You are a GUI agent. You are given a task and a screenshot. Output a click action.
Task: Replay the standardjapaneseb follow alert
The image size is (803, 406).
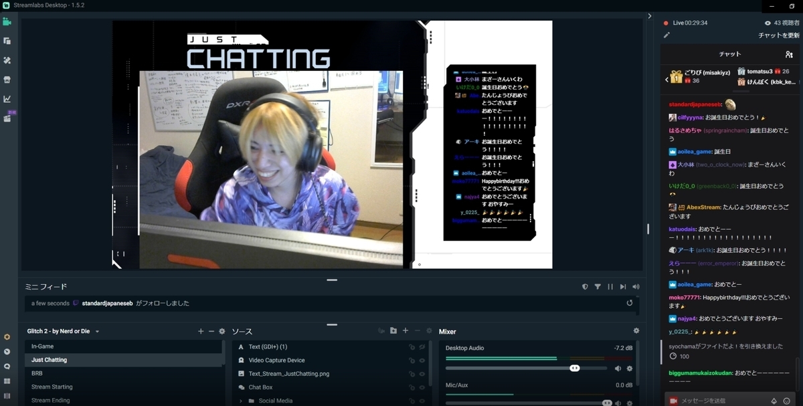[630, 303]
